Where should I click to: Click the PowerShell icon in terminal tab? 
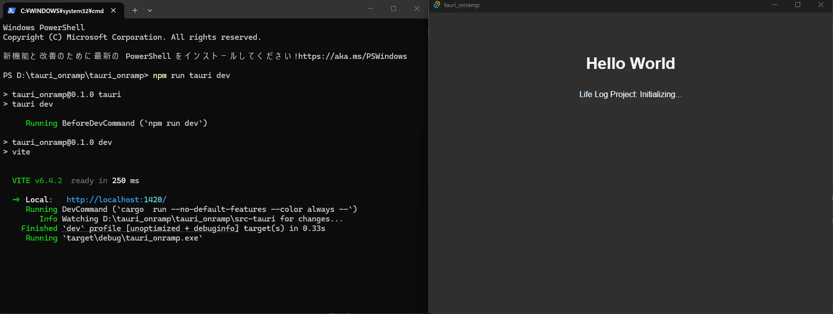click(12, 10)
